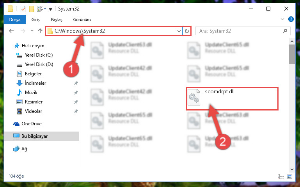Screen dimensions: 300x187
Task: Toggle the pin beside Müzik
Action: pyautogui.click(x=76, y=93)
